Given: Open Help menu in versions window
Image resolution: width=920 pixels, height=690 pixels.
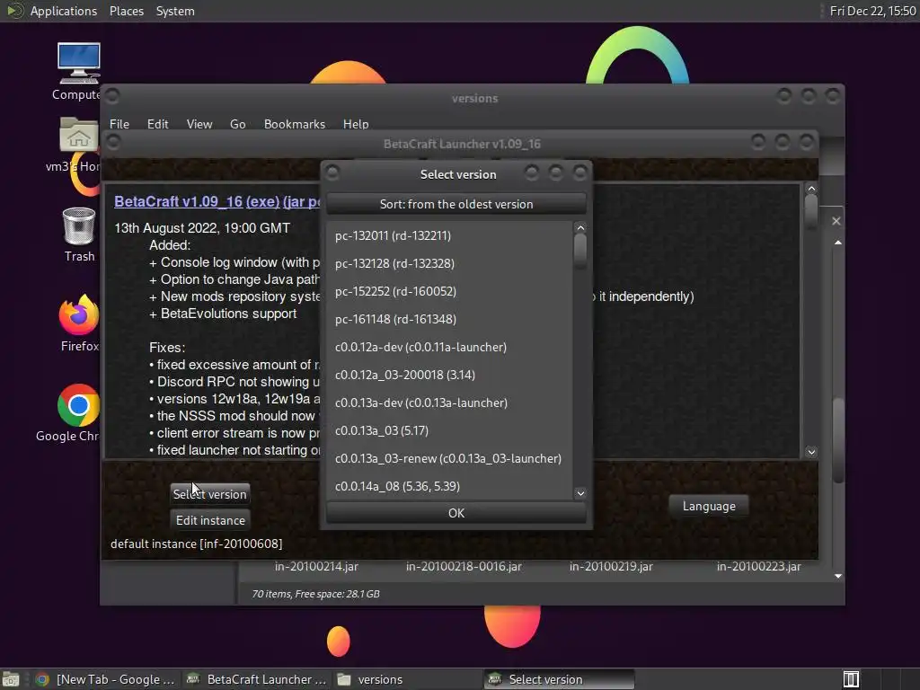Looking at the screenshot, I should click(356, 124).
